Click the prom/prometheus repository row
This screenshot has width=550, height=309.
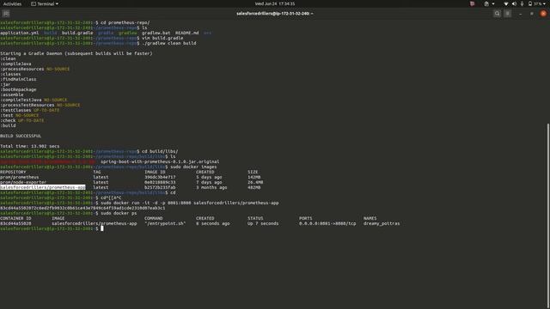(130, 178)
